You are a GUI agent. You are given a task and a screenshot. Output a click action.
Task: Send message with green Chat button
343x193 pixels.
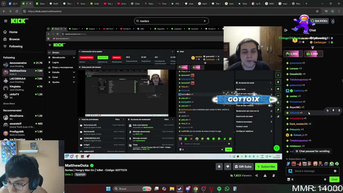(334, 180)
